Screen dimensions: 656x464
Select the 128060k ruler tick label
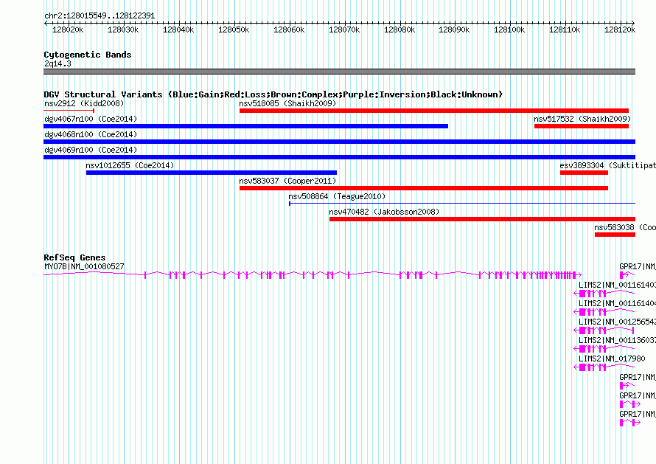click(289, 30)
